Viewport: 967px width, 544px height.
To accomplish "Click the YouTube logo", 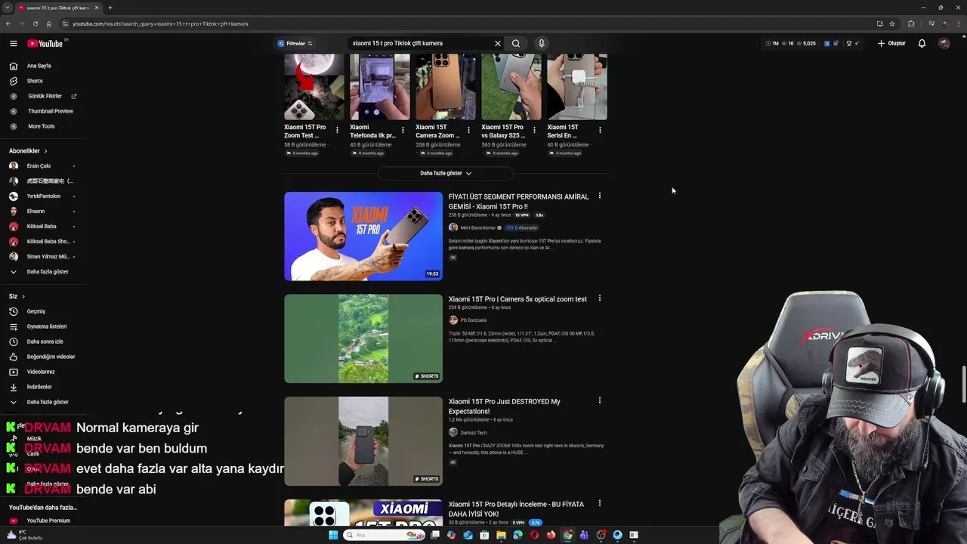I will point(47,44).
